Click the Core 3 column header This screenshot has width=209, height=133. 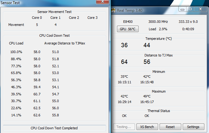pyautogui.click(x=92, y=18)
